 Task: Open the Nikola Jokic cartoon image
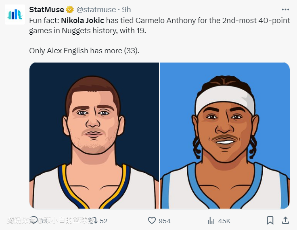point(94,135)
